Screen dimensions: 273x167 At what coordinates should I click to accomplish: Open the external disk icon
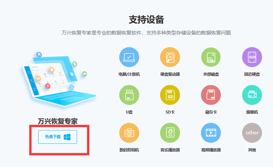point(211,57)
